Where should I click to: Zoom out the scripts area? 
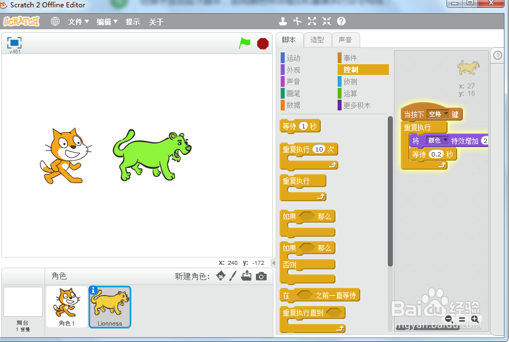tap(449, 319)
